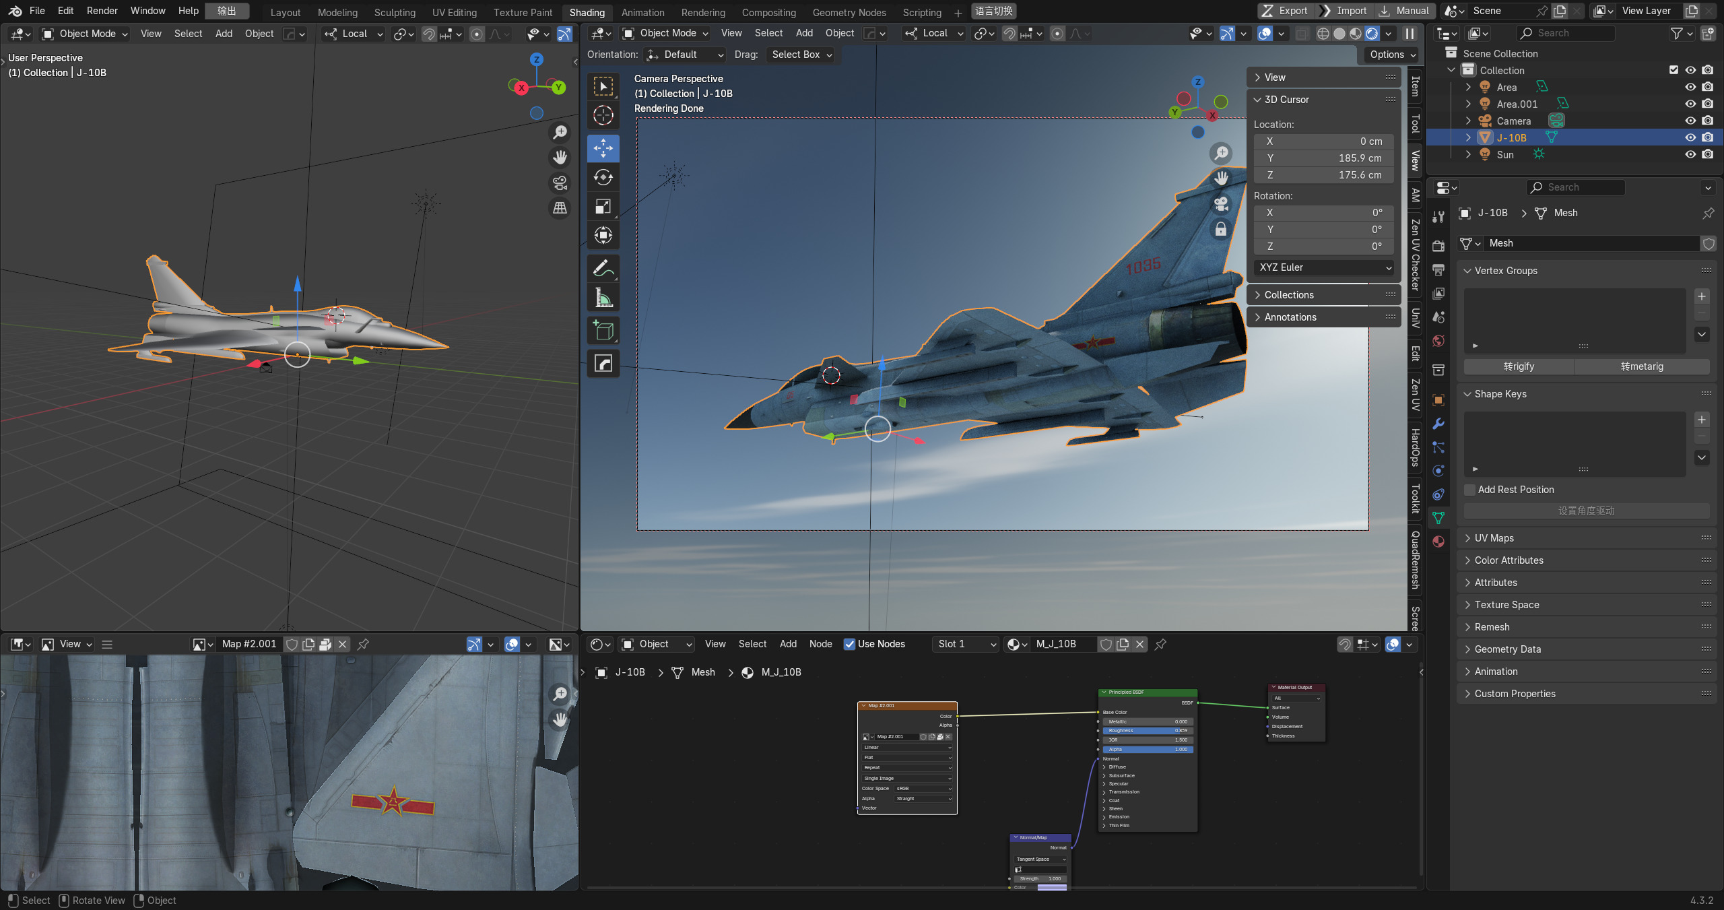1724x910 pixels.
Task: Select the Measure tool
Action: pos(603,298)
